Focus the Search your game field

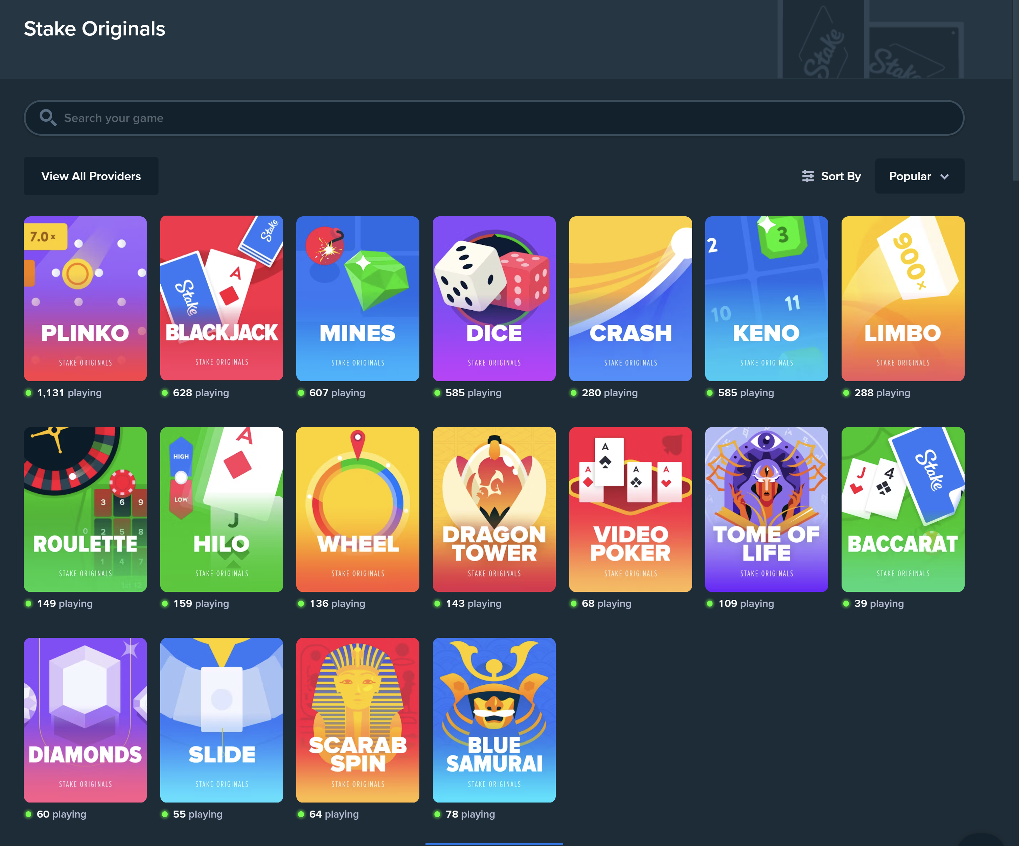click(494, 118)
